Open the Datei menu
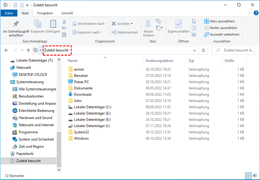Viewport: 260px width, 180px height. click(x=9, y=13)
